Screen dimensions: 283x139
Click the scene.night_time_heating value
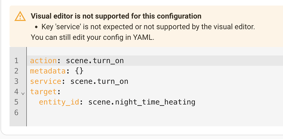(x=142, y=102)
